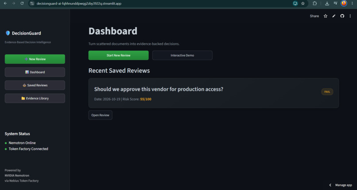Open the browser downloads icon
The image size is (357, 190).
(x=327, y=4)
